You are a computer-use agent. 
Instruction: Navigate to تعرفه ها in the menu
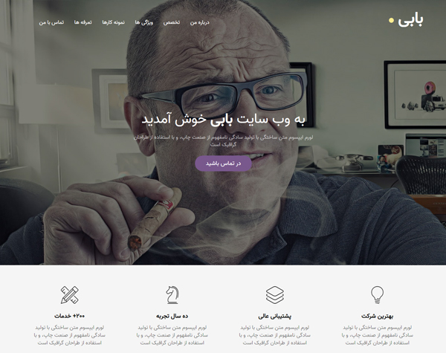click(83, 22)
